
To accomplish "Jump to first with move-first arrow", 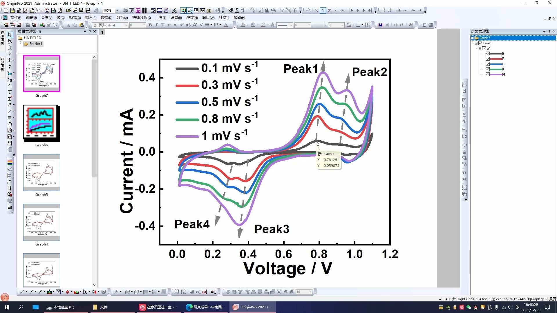I will [x=351, y=10].
